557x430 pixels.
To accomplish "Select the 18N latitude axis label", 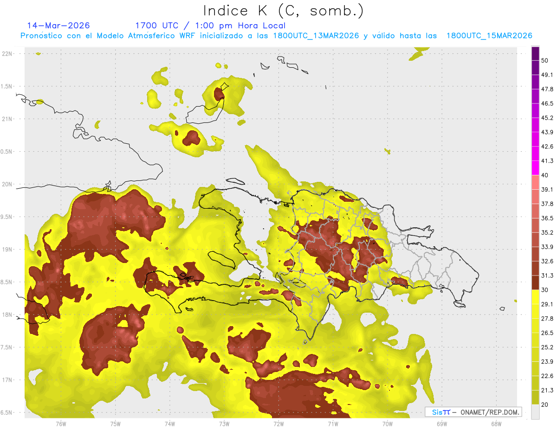I will click(6, 314).
